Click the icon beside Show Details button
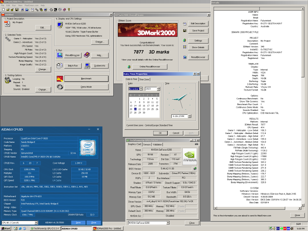Screen dimensions: 308x231 click(185, 47)
